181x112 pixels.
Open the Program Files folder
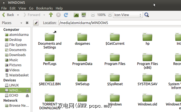point(115,57)
